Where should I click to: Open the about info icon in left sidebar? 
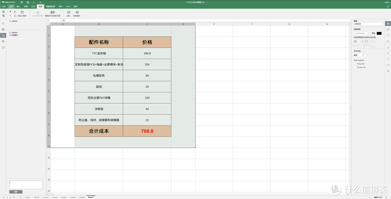tap(3, 48)
